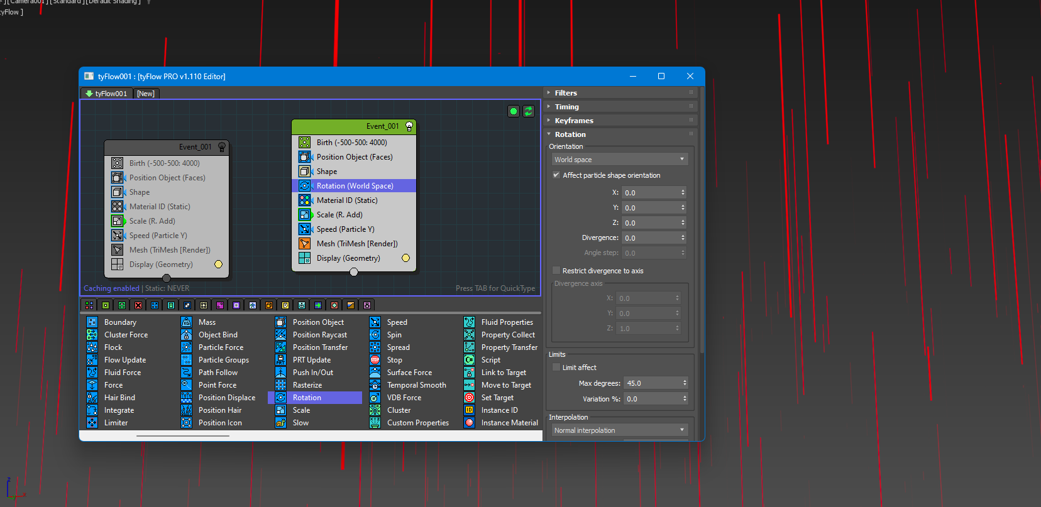Click the Move to Target operator label
This screenshot has height=507, width=1041.
pyautogui.click(x=506, y=385)
